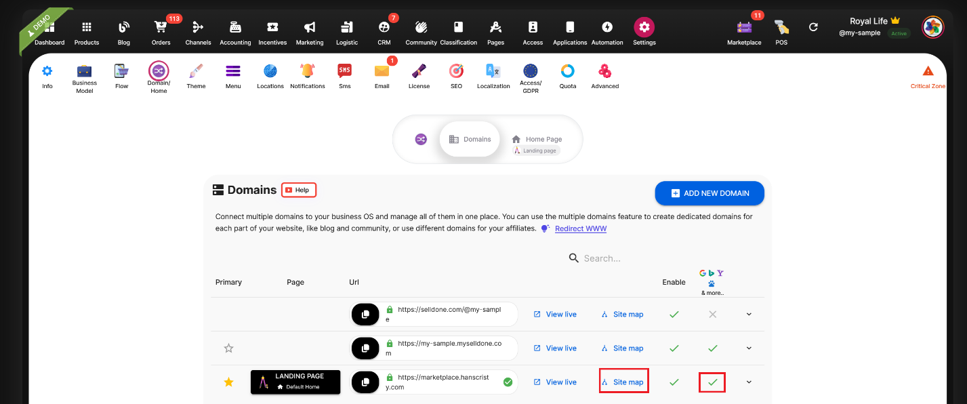Open Notifications settings bell
Screen dimensions: 967x404
tap(308, 76)
